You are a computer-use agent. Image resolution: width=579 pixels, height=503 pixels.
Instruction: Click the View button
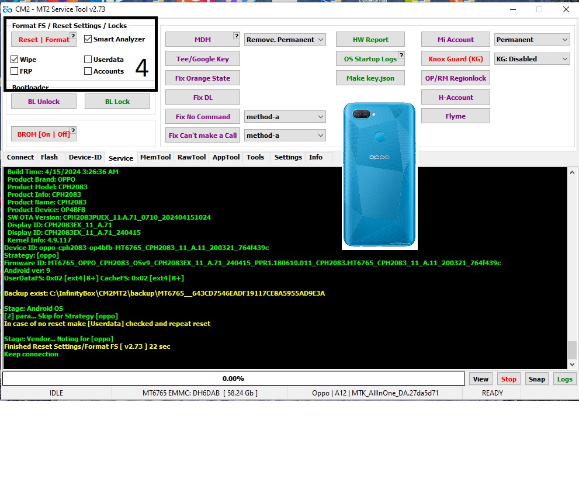point(480,379)
